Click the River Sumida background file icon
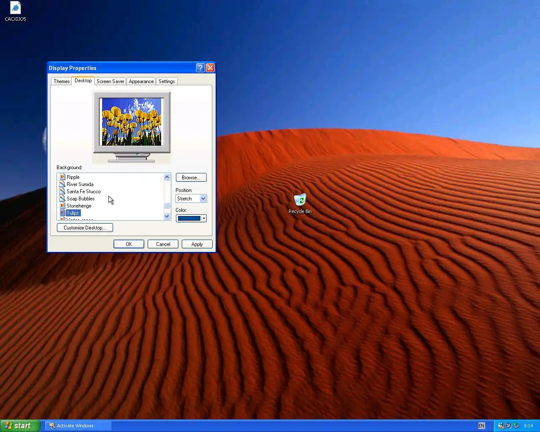The width and height of the screenshot is (540, 432). [x=62, y=184]
